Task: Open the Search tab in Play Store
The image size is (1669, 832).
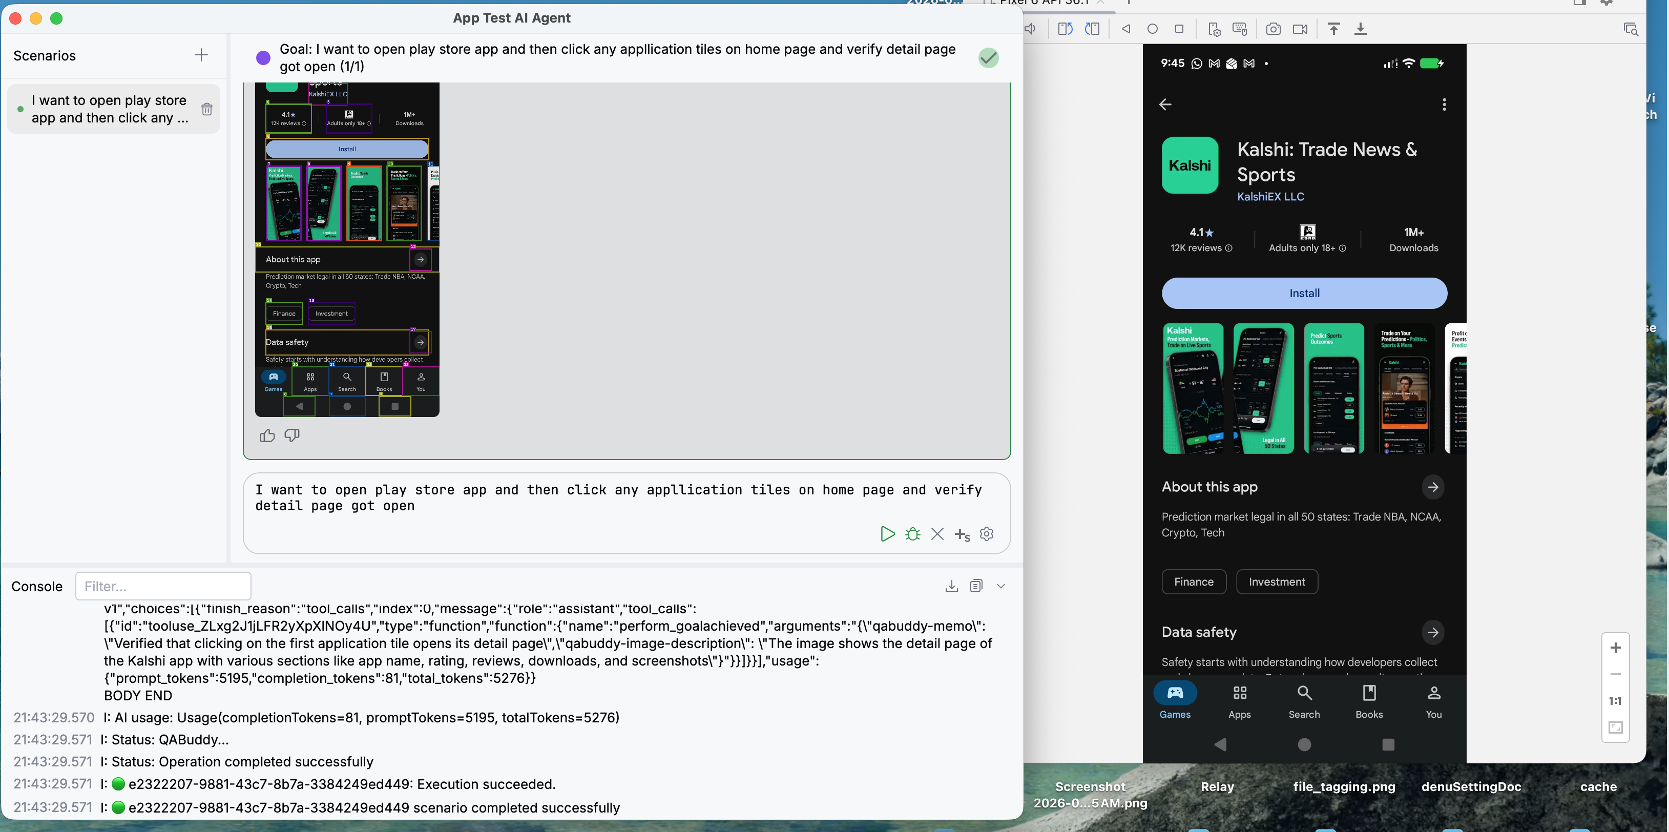Action: point(1304,702)
